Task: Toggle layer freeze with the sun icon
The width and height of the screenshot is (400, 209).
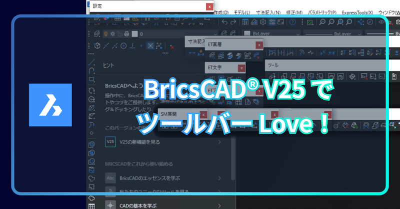Action: click(112, 34)
